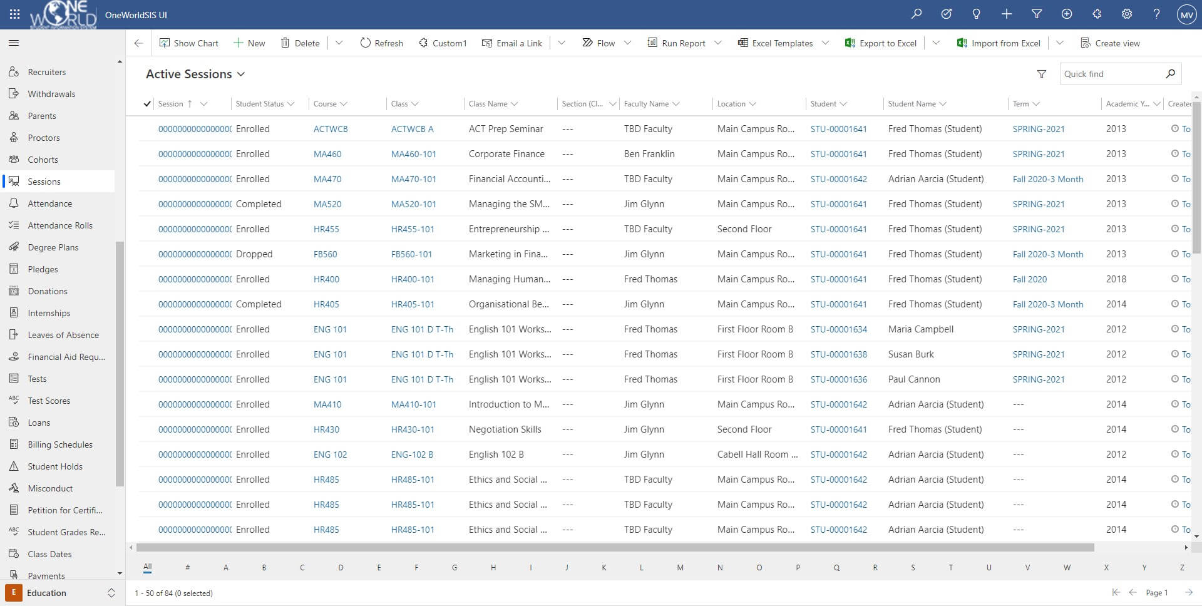Open the app launcher waffle icon
This screenshot has width=1202, height=606.
[x=14, y=14]
